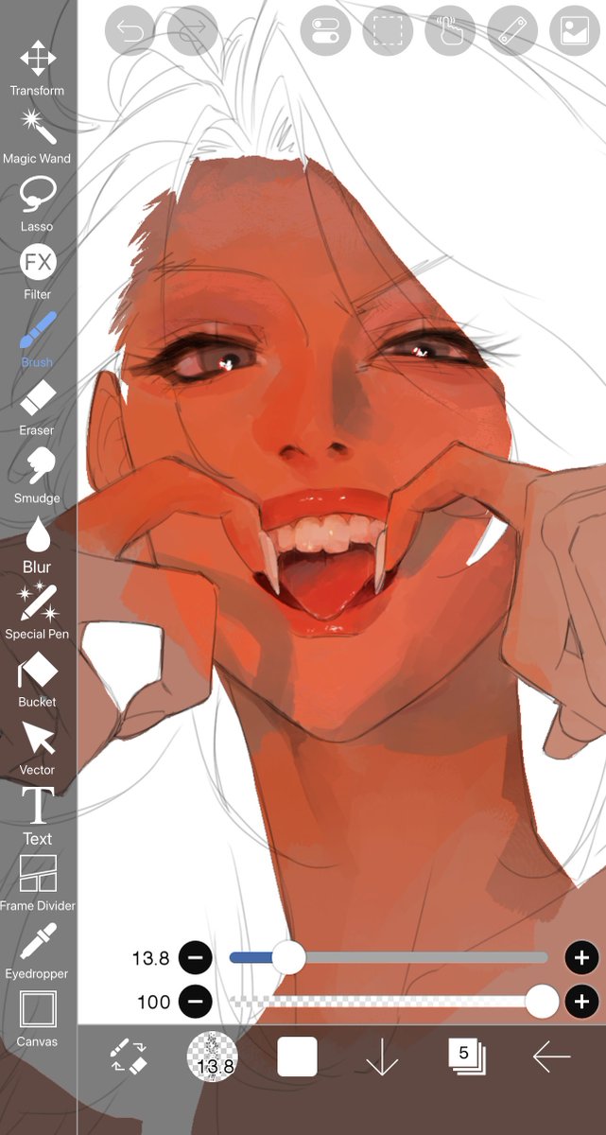The height and width of the screenshot is (1135, 606).
Task: Select the Magic Wand tool
Action: click(x=38, y=136)
